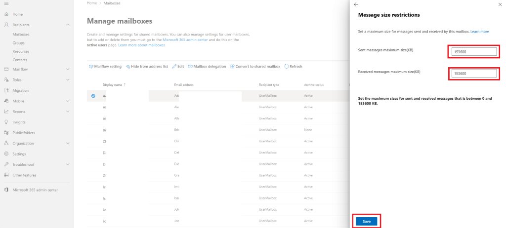Click the Mailflow setting toolbar button
This screenshot has width=506, height=228.
105,67
